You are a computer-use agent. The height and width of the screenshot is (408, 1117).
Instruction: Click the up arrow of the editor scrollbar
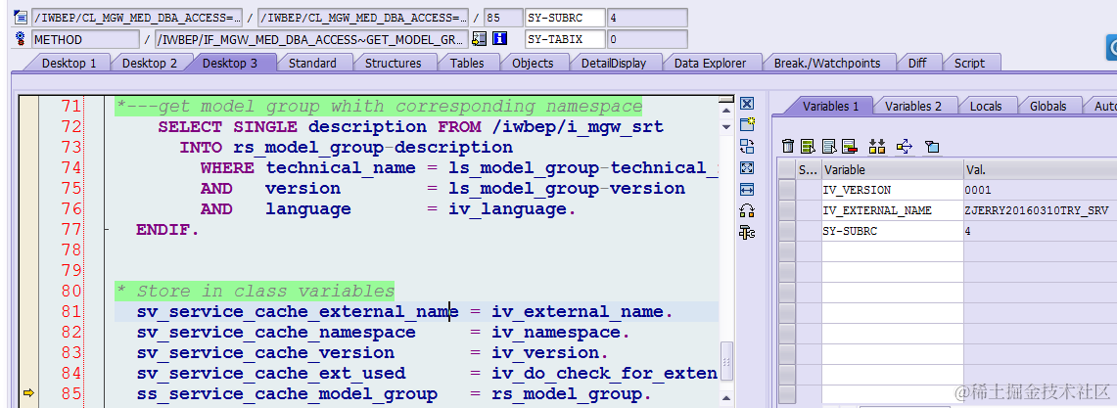(726, 111)
